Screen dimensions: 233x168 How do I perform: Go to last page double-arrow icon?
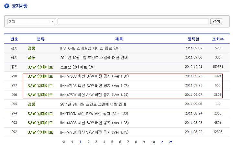(x=171, y=142)
